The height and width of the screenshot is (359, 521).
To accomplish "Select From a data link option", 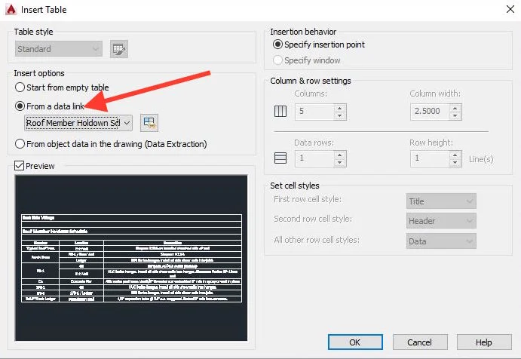I will point(50,106).
